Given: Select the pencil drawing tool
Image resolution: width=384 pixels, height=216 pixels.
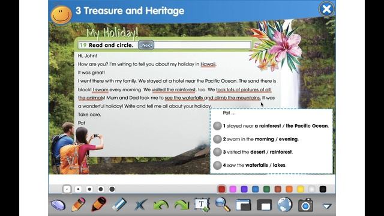Looking at the screenshot, I should point(79,204).
